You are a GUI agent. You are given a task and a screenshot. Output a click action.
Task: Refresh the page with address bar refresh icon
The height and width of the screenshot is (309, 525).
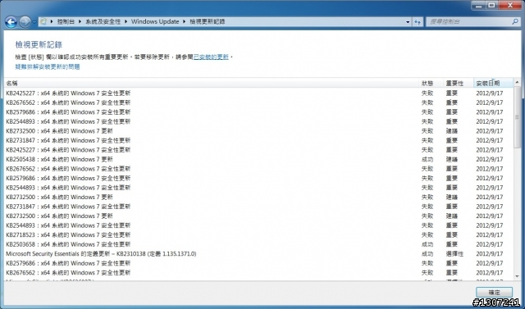[418, 22]
